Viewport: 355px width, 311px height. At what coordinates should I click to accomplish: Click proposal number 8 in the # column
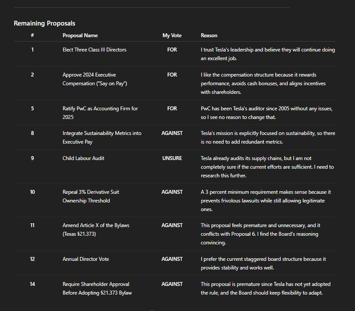(x=32, y=133)
